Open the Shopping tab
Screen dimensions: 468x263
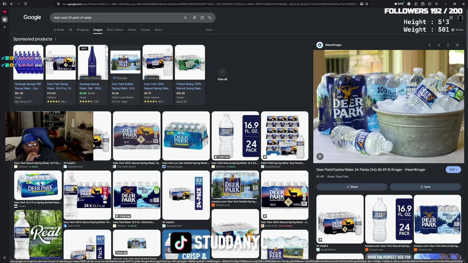click(x=83, y=30)
